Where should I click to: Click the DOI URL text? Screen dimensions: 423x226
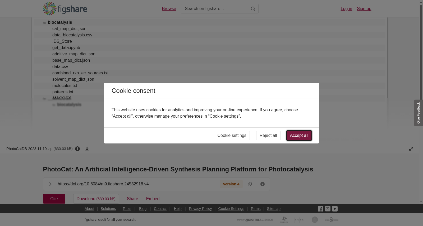103,184
